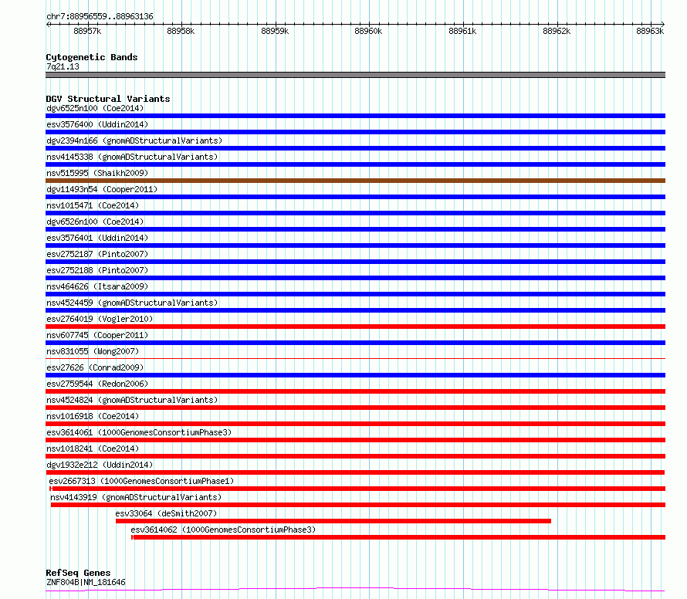This screenshot has width=687, height=599.
Task: Click the red esv2764019 variant bar
Action: point(355,327)
